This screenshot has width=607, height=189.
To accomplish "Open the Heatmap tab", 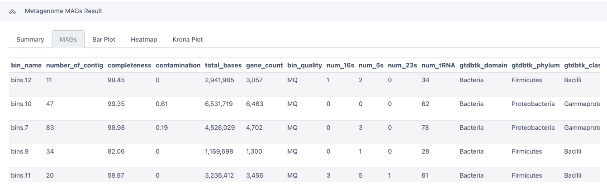I will (x=144, y=39).
